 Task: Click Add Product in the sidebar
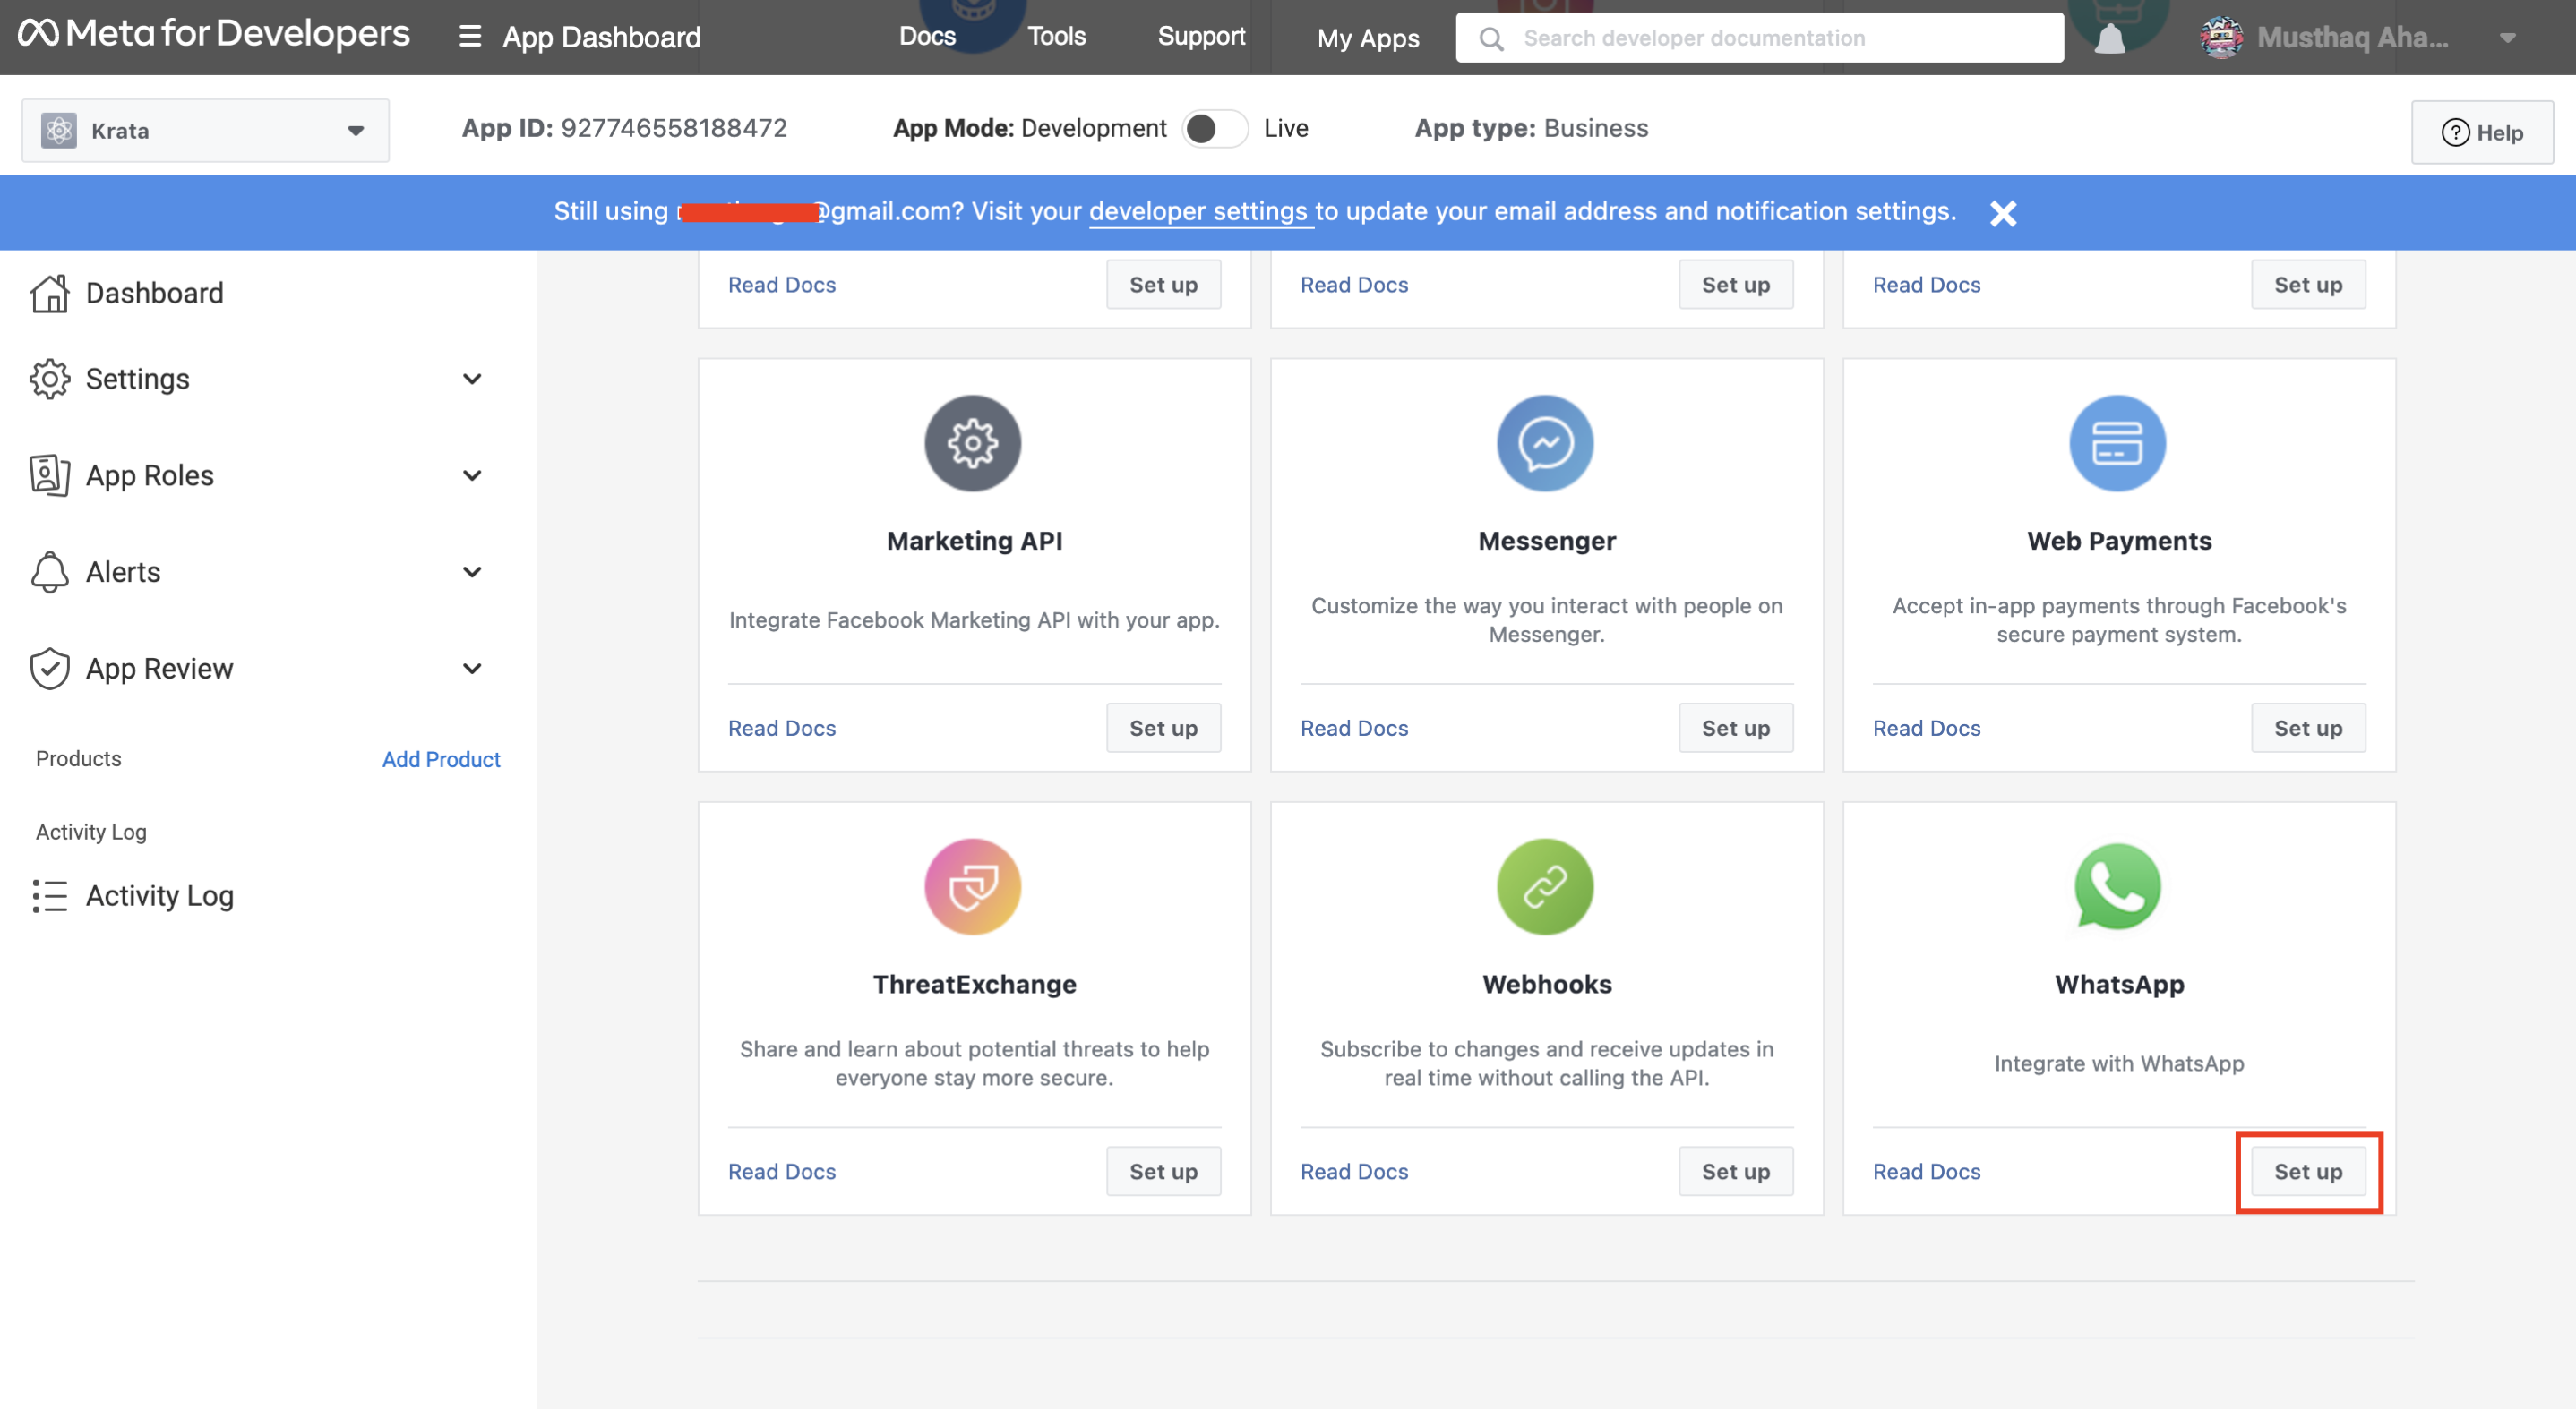click(439, 758)
